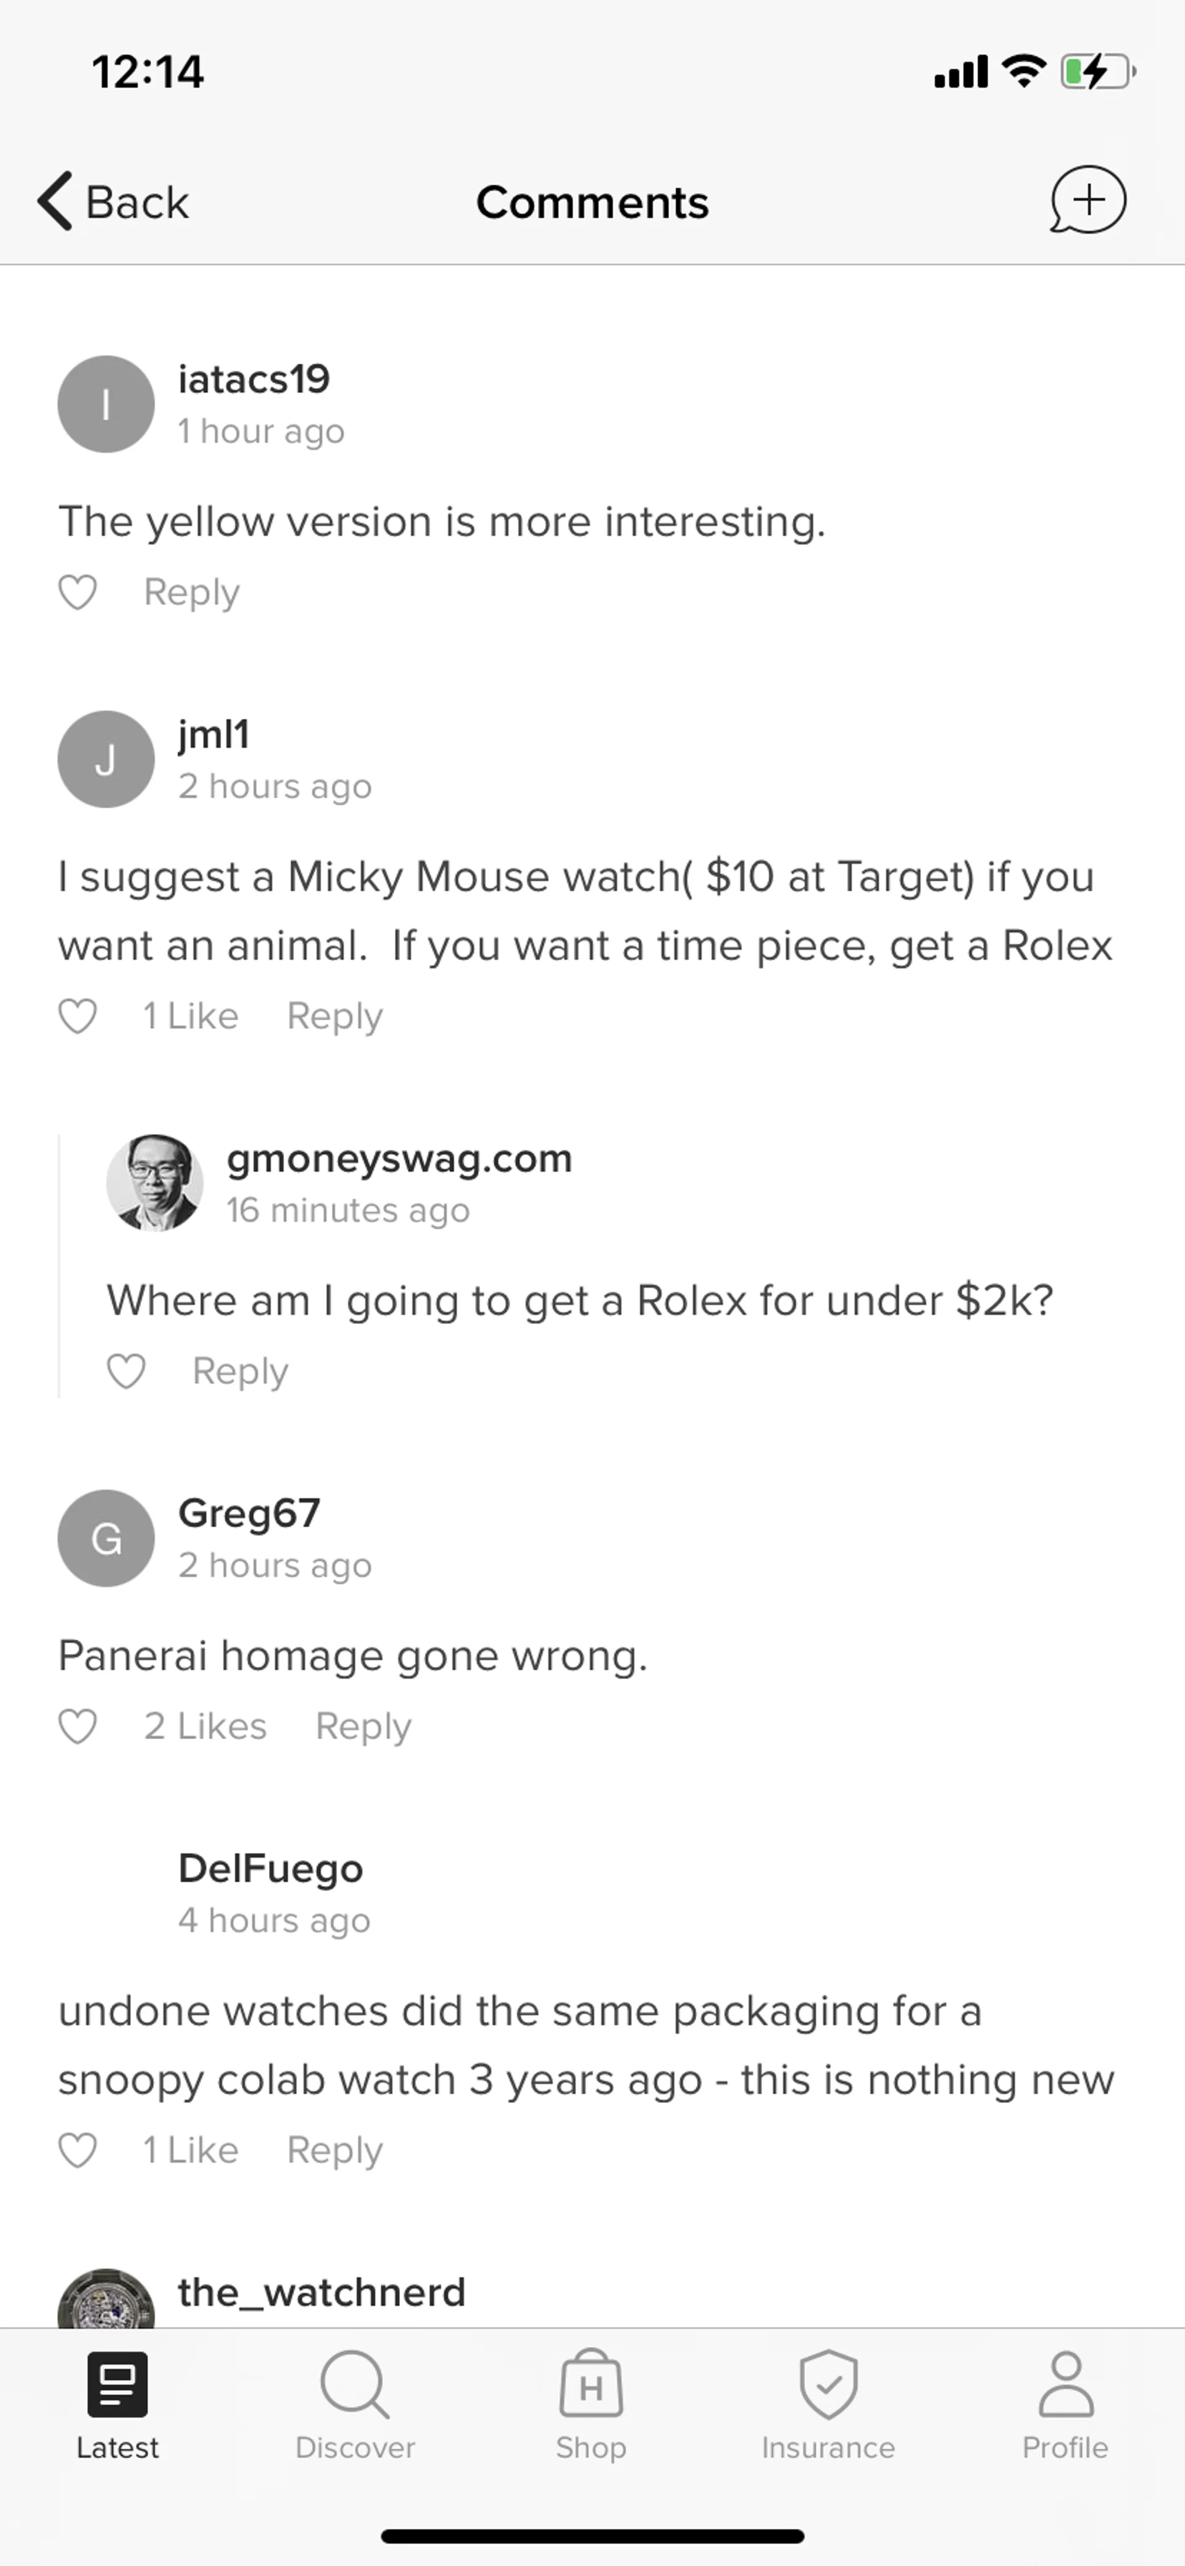Tap jml1's gray J avatar

click(106, 759)
